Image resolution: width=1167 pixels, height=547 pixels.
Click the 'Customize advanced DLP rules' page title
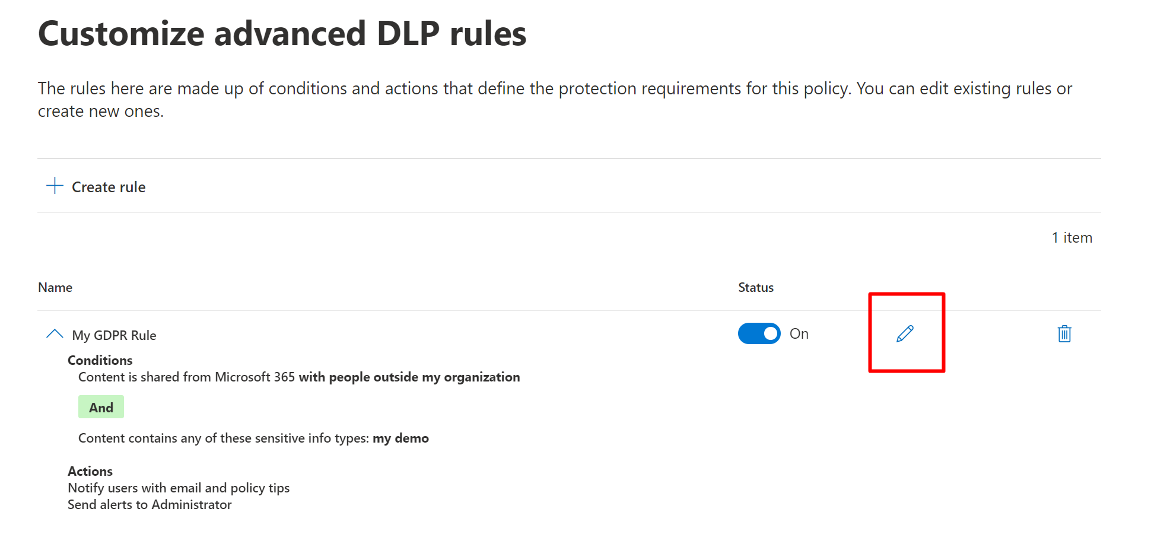coord(282,33)
